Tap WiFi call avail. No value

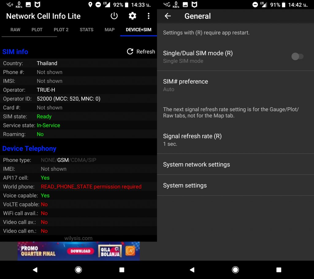pyautogui.click(x=44, y=213)
